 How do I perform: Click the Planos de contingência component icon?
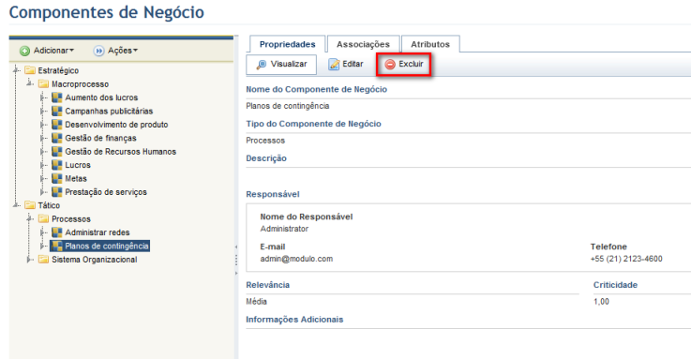click(x=57, y=246)
